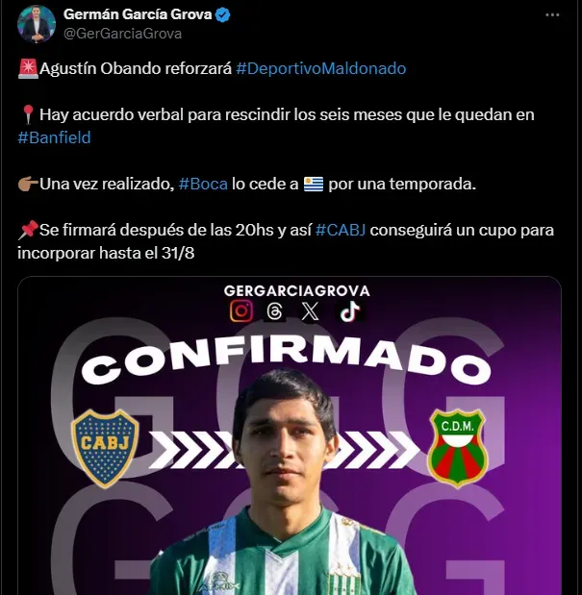Click the CABJ Boca Juniors crest

105,448
